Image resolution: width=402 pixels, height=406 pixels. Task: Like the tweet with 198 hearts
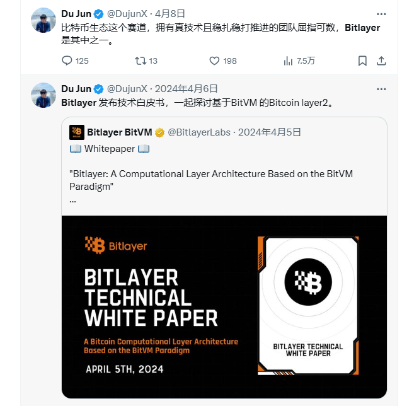[x=214, y=61]
